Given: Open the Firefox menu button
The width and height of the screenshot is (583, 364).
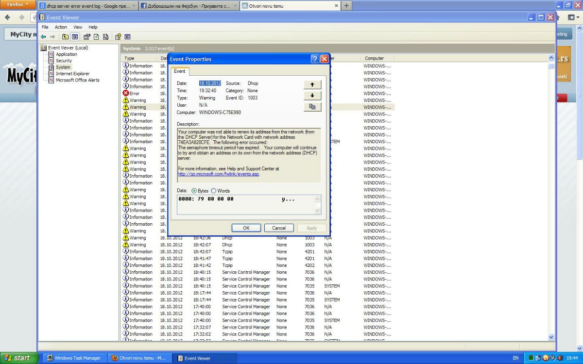Looking at the screenshot, I should (17, 4).
